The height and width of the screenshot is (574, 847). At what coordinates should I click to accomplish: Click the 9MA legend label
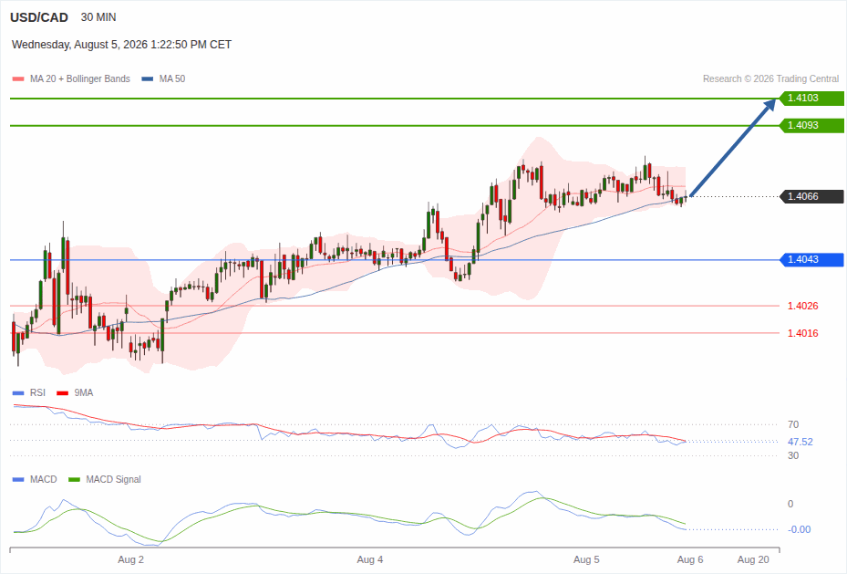(x=84, y=393)
